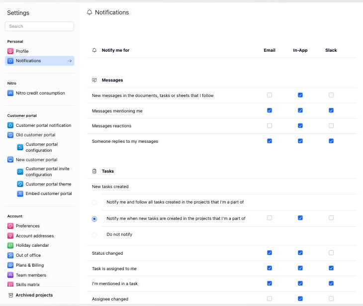Viewport: 363px width, 306px height.
Task: Uncheck Slack for someone replies to my messages
Action: (x=331, y=141)
